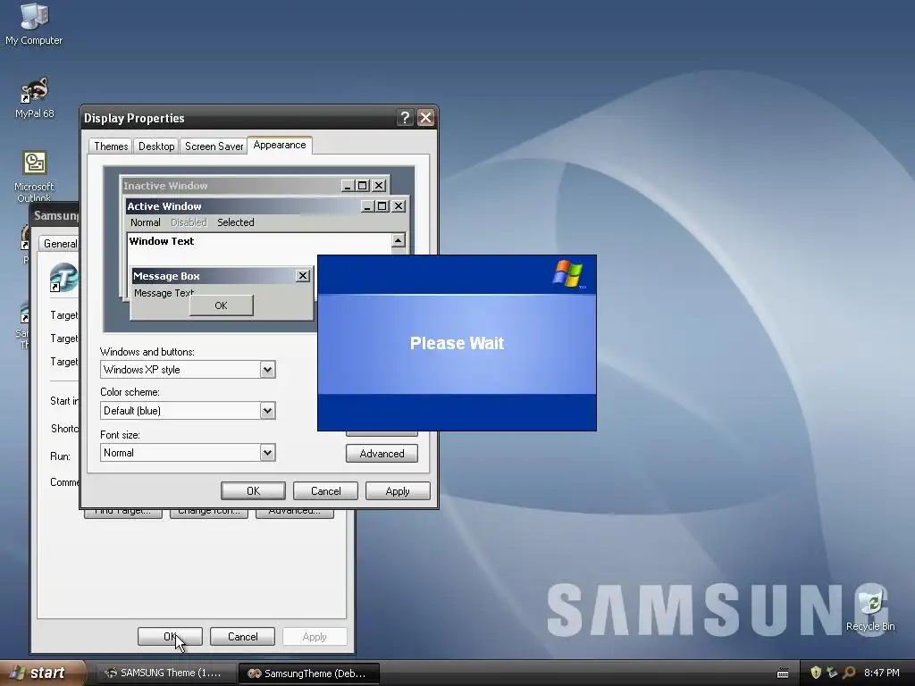The height and width of the screenshot is (686, 915).
Task: Select the Microsoft Outlook desktop icon
Action: 34,175
